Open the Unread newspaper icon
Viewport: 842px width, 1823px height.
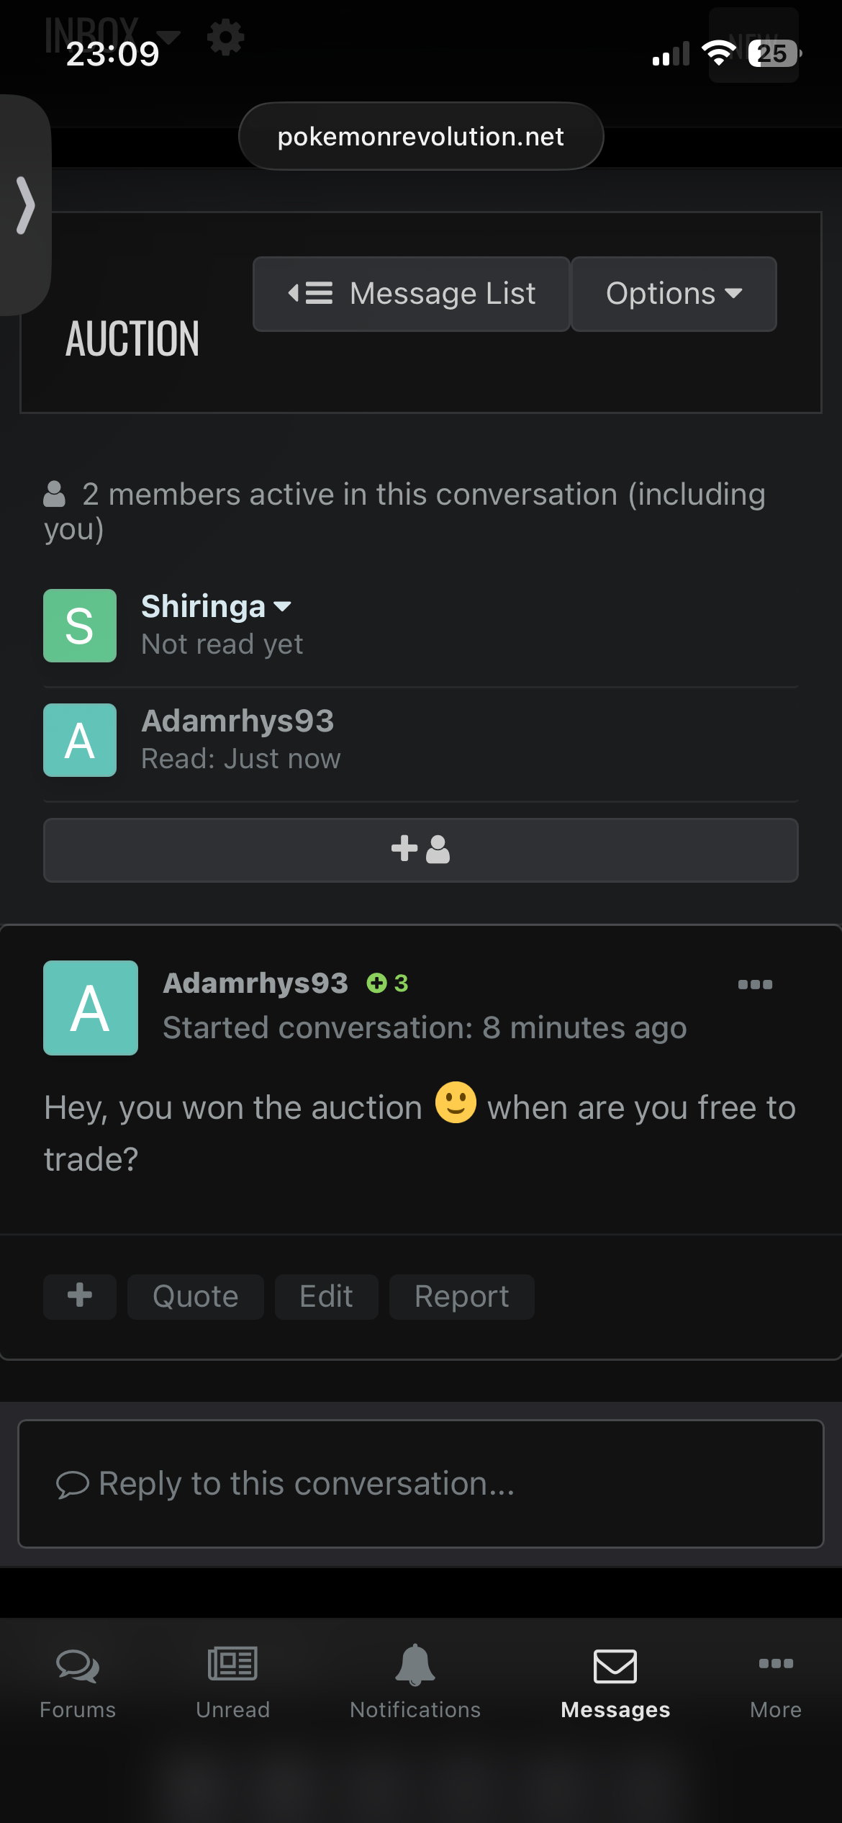click(x=232, y=1665)
